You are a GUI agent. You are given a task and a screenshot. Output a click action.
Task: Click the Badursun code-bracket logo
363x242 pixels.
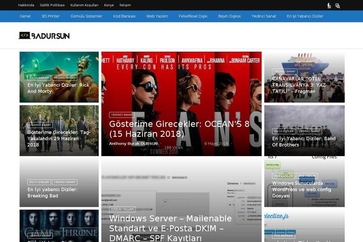click(44, 36)
